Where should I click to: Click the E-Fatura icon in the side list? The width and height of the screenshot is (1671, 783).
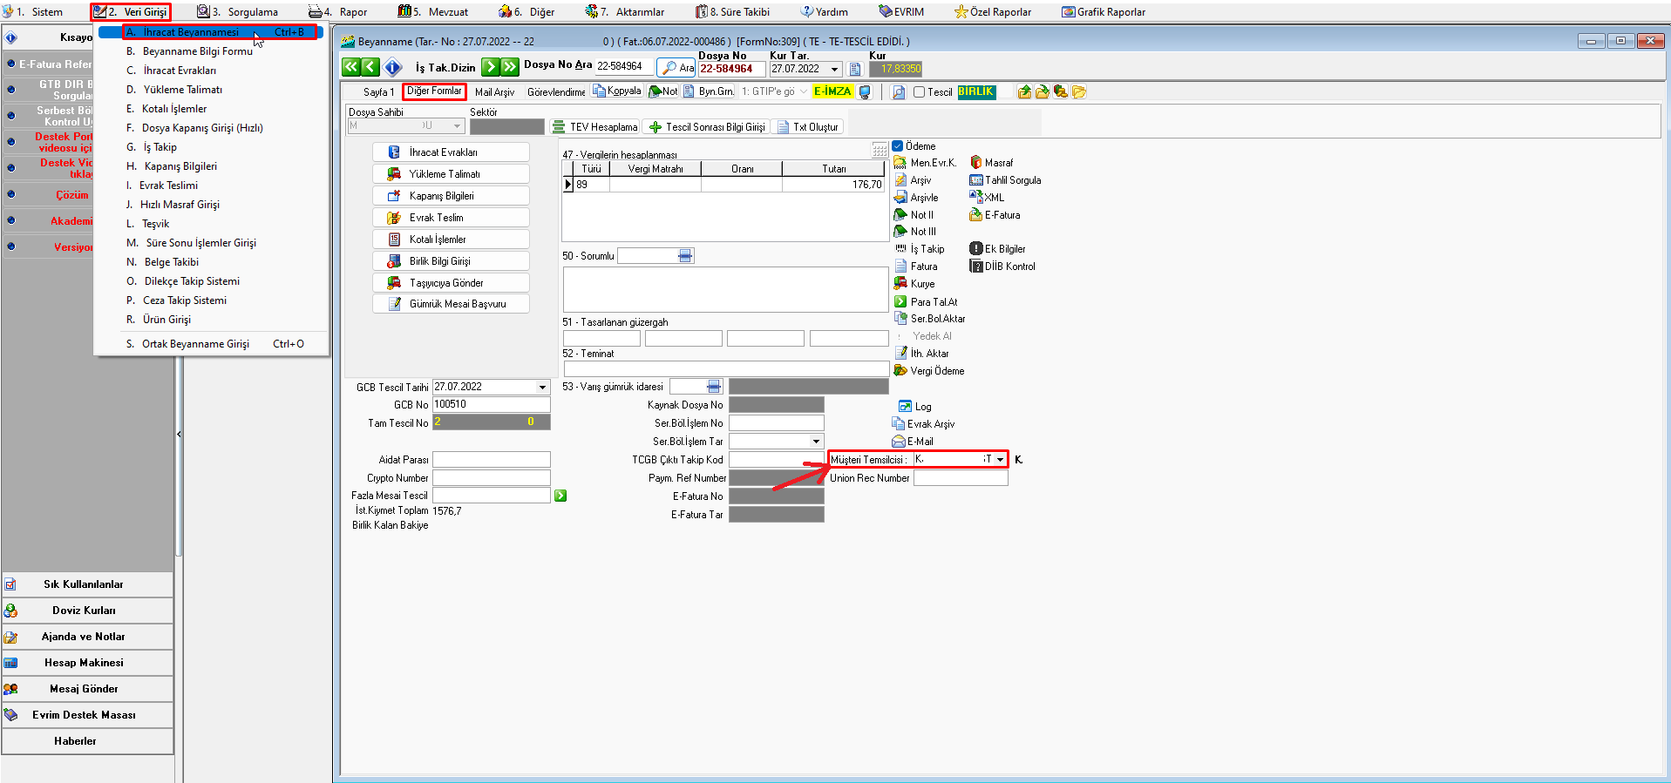click(x=976, y=215)
